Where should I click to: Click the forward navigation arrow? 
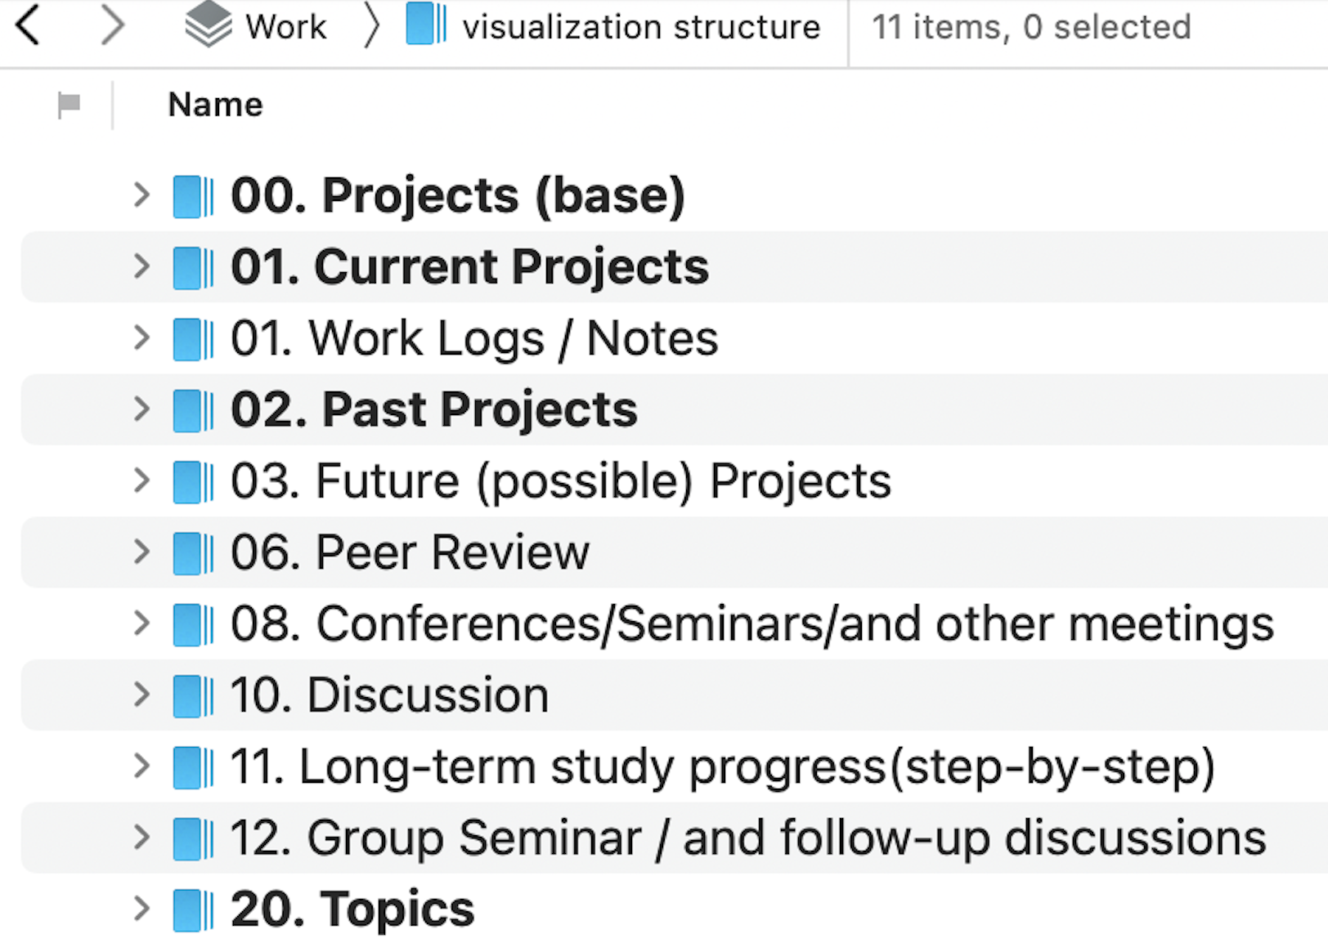point(112,25)
